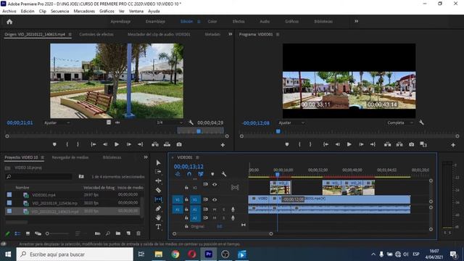This screenshot has height=261, width=464.
Task: Mute audio track A1
Action: pos(215,210)
